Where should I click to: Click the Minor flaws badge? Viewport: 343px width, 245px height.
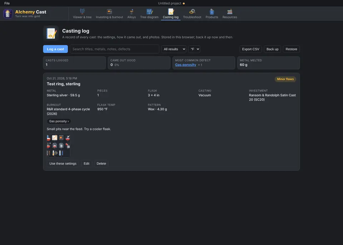tap(285, 79)
